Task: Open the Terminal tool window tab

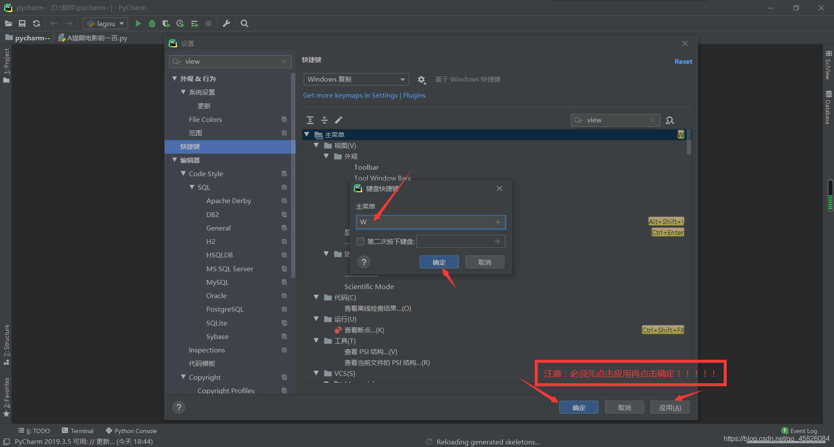Action: 78,431
